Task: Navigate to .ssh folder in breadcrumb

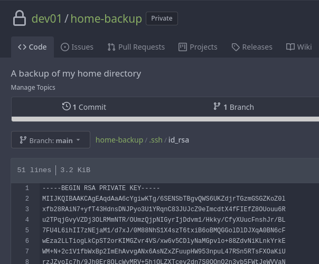Action: click(x=155, y=140)
